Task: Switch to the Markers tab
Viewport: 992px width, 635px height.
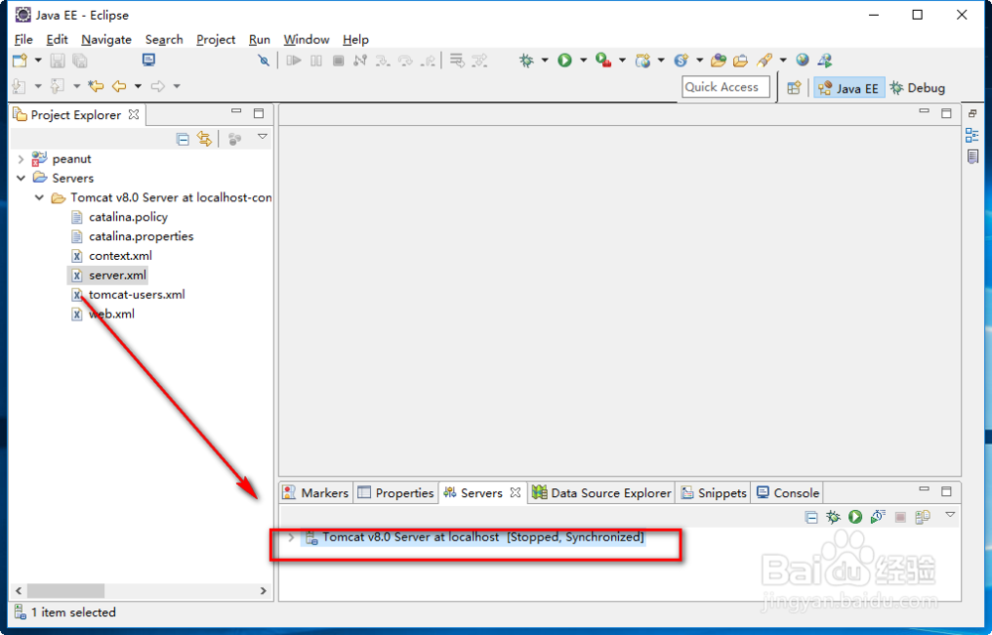Action: click(x=315, y=493)
